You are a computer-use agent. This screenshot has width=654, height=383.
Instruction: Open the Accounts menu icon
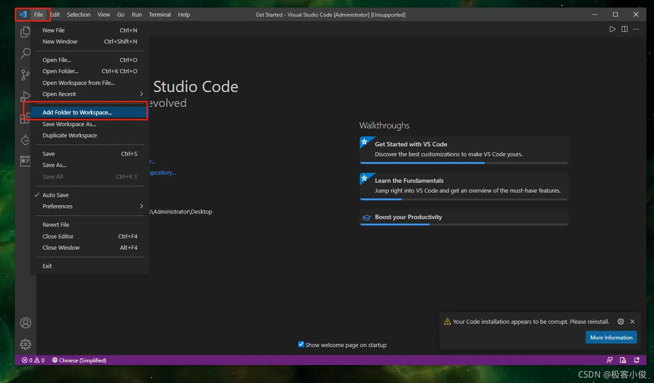[26, 323]
